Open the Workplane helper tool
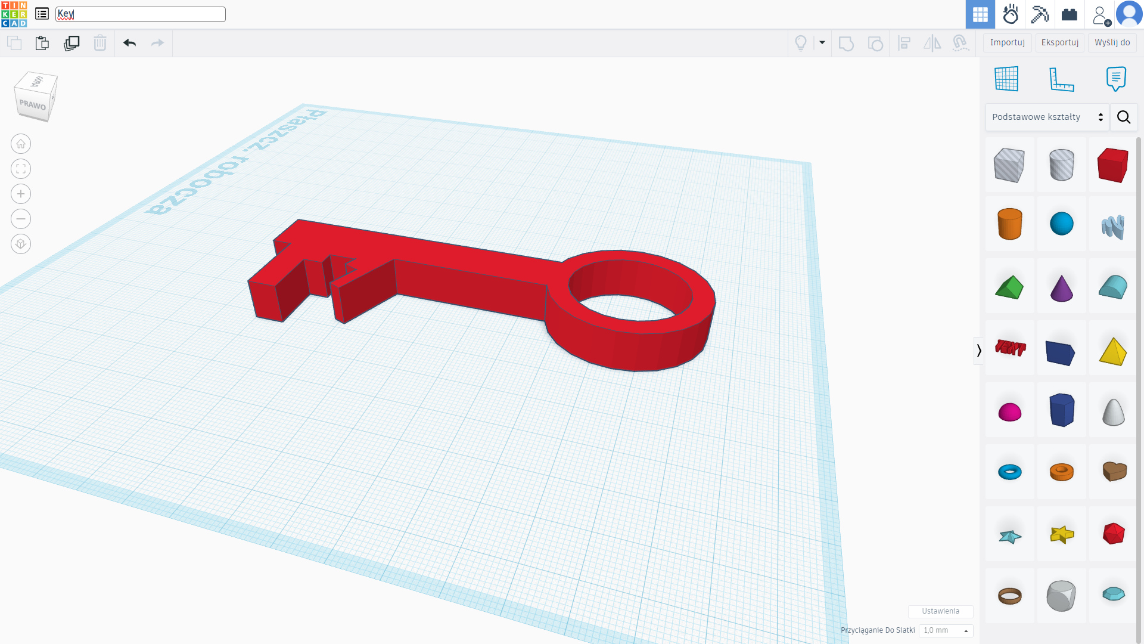The height and width of the screenshot is (644, 1144). tap(1006, 78)
